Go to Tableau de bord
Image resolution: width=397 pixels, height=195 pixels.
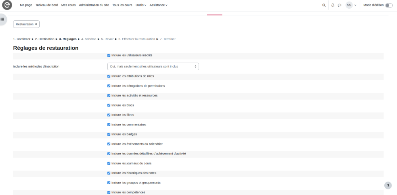click(46, 5)
